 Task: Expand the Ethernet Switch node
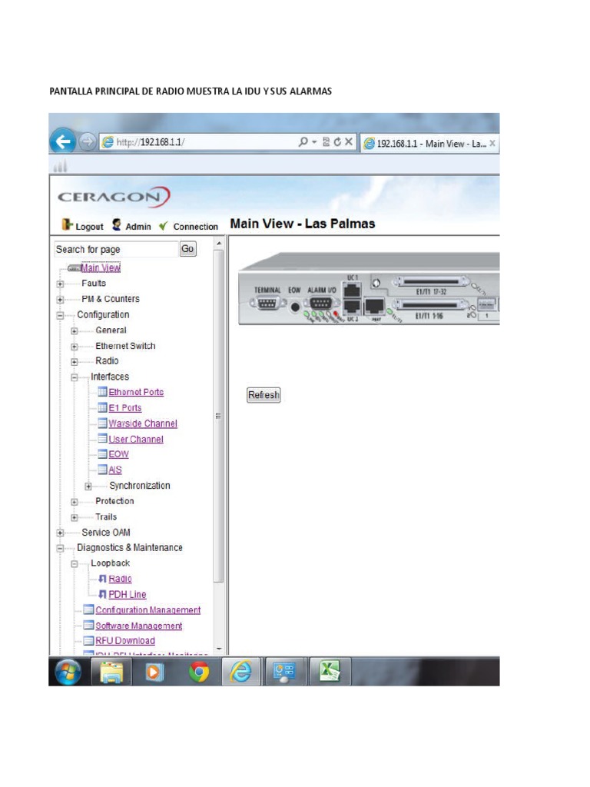(x=75, y=347)
